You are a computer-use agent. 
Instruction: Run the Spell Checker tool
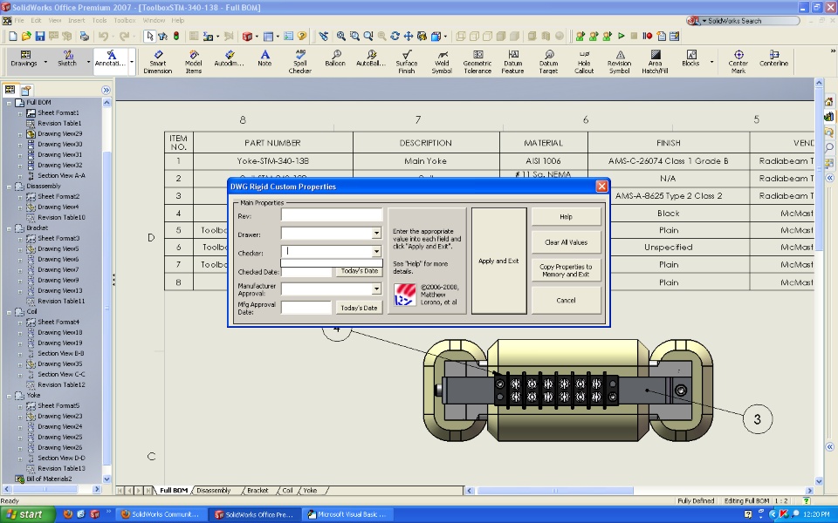299,62
